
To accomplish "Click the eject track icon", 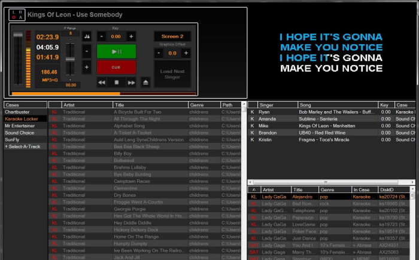I will click(x=145, y=82).
